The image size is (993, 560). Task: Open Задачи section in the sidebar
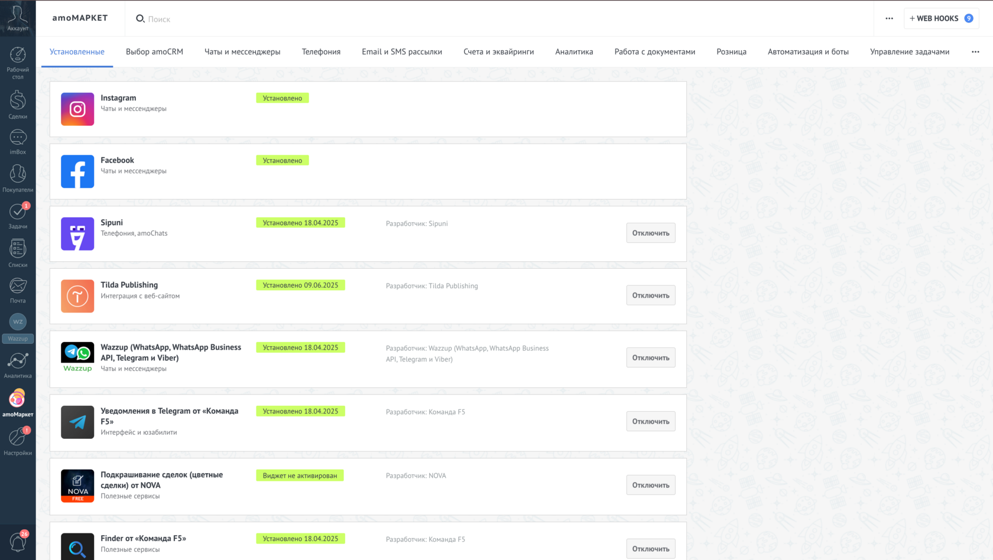[18, 216]
